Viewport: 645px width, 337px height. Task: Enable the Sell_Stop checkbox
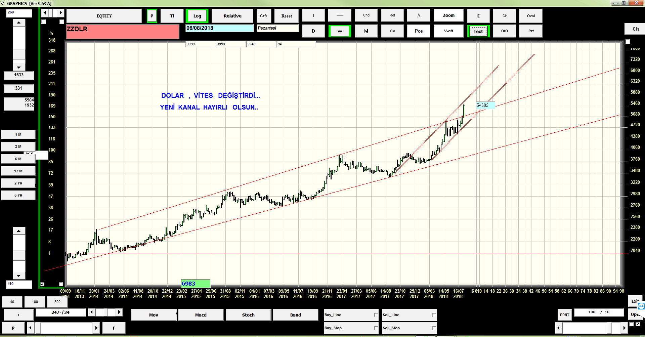click(x=434, y=328)
